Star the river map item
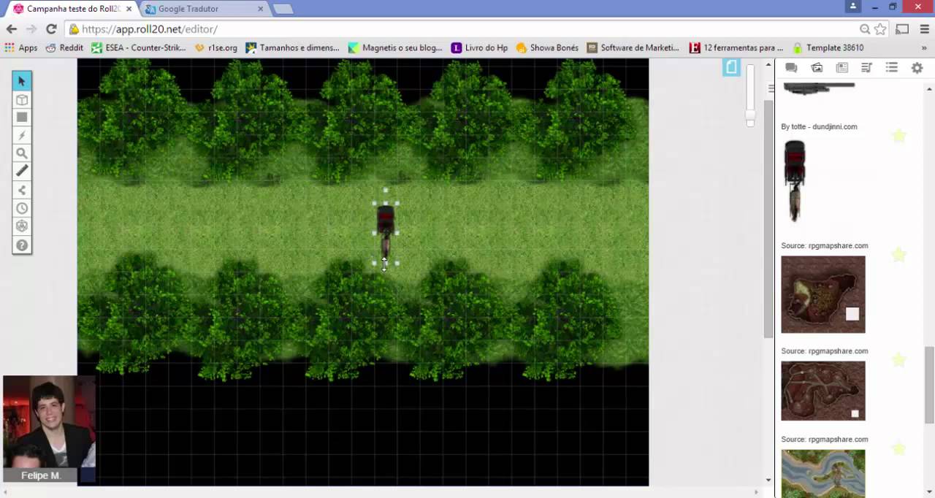Screen dimensions: 935x498 point(898,448)
